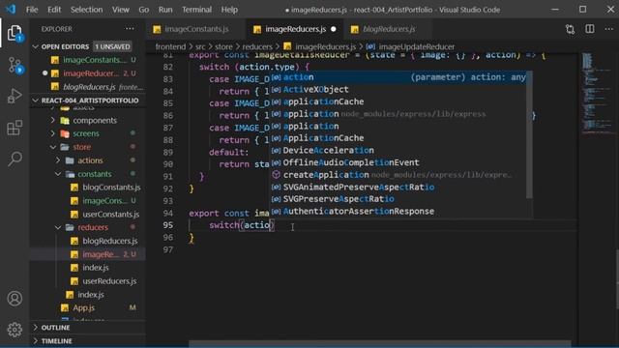619x348 pixels.
Task: Click the 'reducers' breadcrumb
Action: point(257,46)
